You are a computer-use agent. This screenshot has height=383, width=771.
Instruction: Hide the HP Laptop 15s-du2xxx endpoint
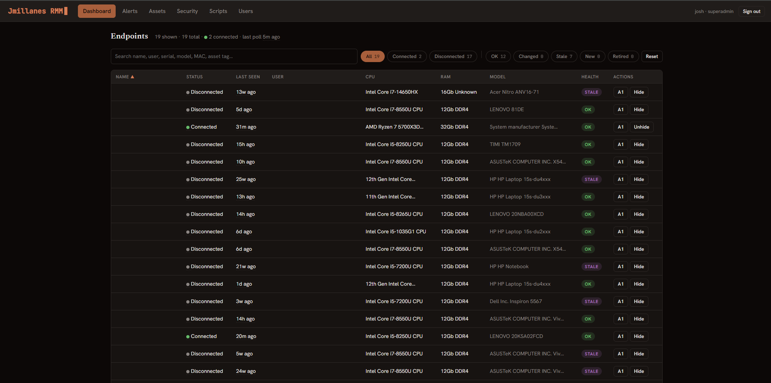click(639, 232)
